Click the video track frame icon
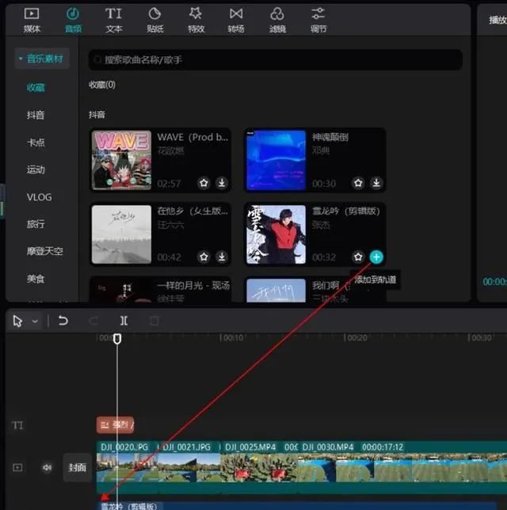 click(17, 468)
